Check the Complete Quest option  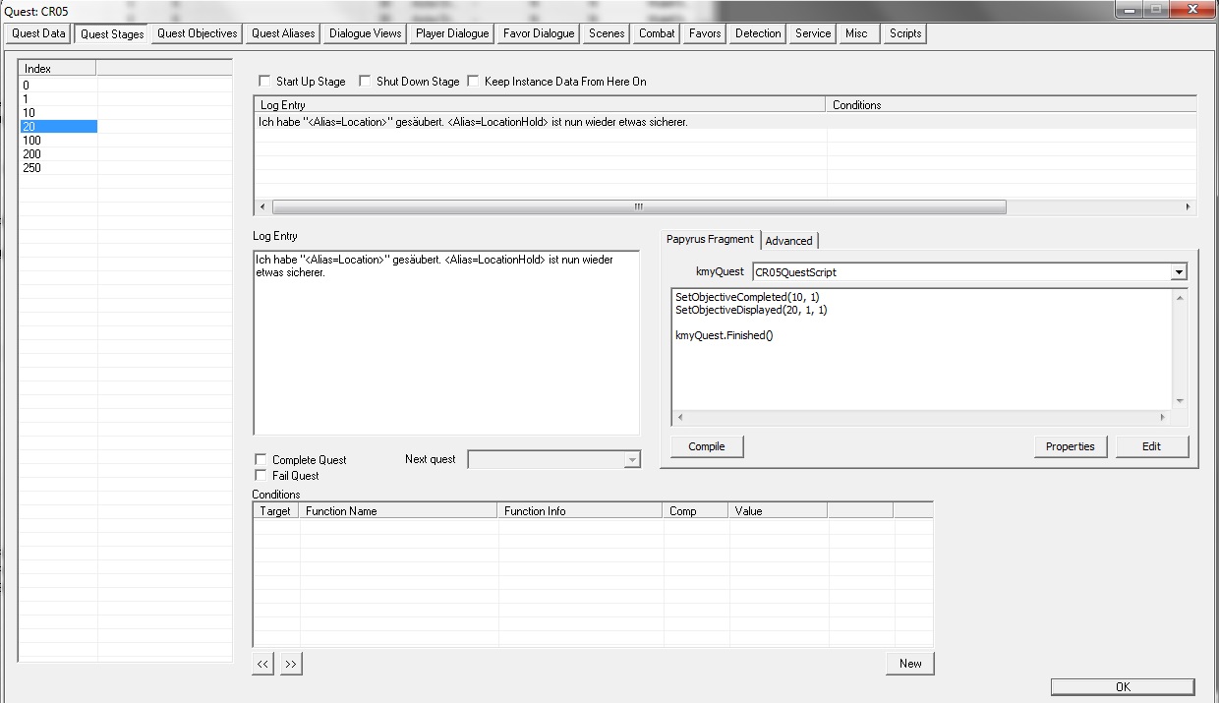pyautogui.click(x=261, y=459)
